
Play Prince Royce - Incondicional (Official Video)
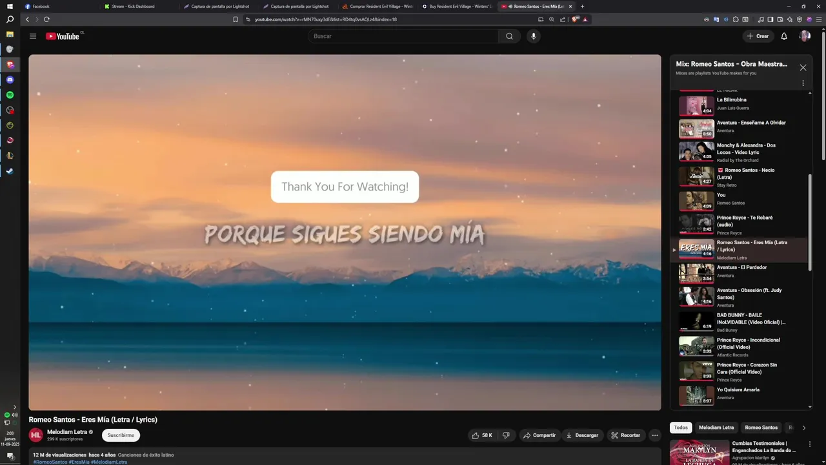coord(739,346)
